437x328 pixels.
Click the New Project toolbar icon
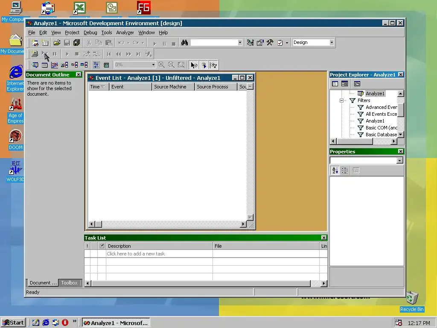click(35, 43)
